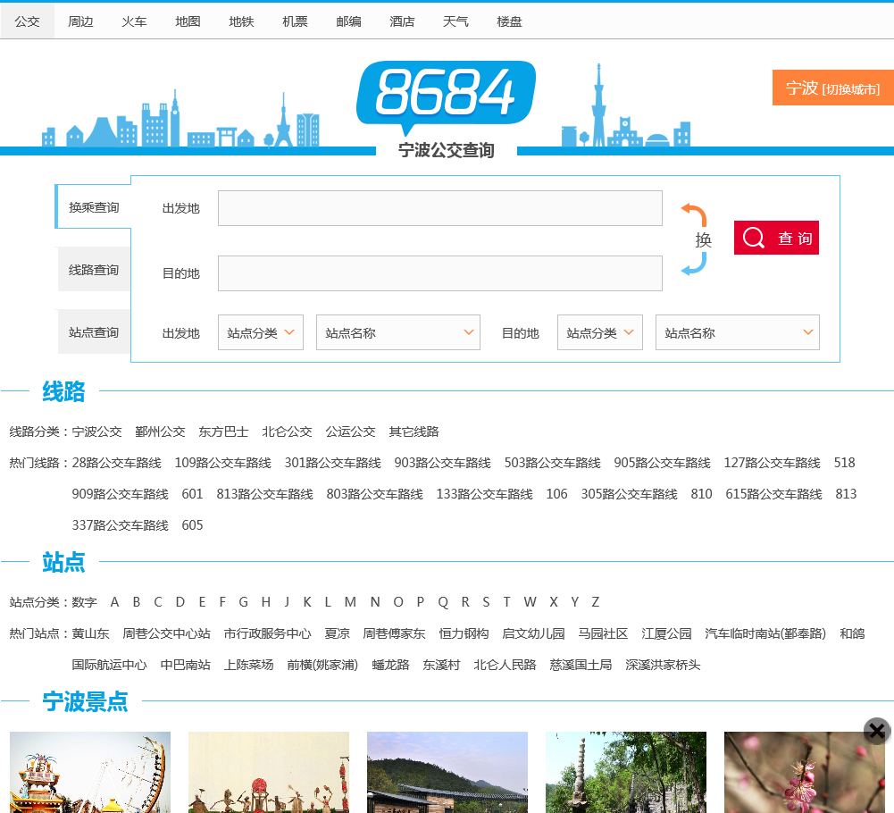
Task: Open route 518 link
Action: coord(844,463)
